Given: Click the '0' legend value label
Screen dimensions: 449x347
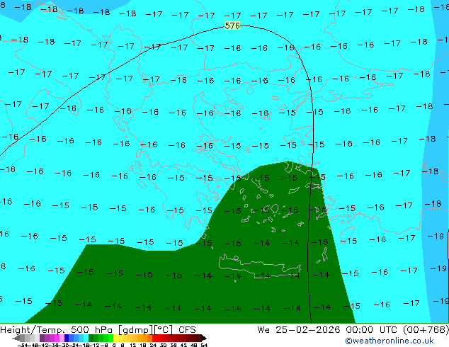Looking at the screenshot, I should pos(114,346).
